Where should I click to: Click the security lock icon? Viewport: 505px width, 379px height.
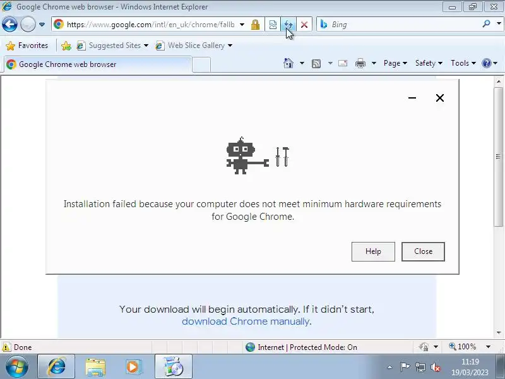[255, 25]
